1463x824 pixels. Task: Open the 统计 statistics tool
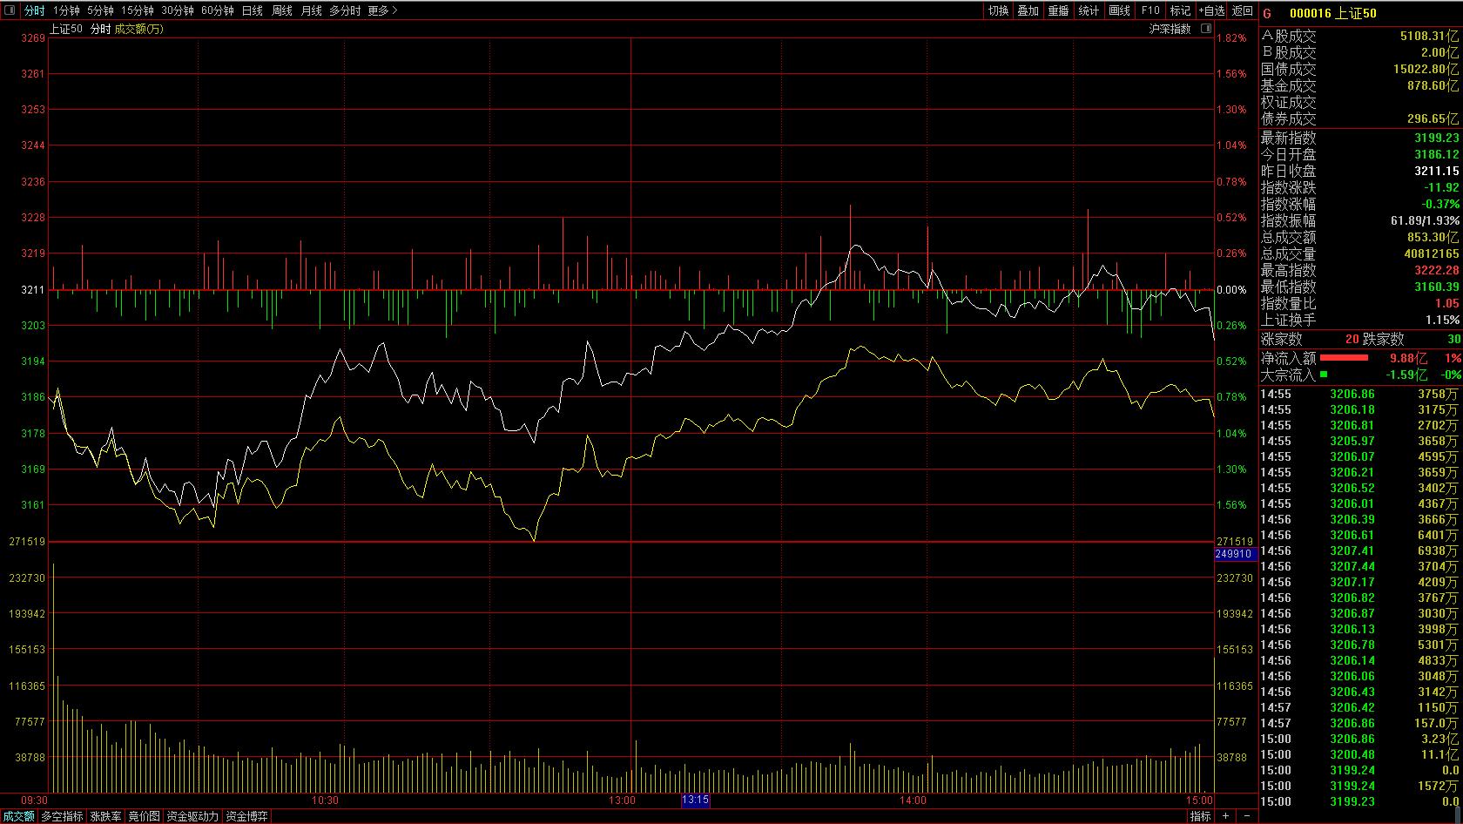(x=1089, y=10)
